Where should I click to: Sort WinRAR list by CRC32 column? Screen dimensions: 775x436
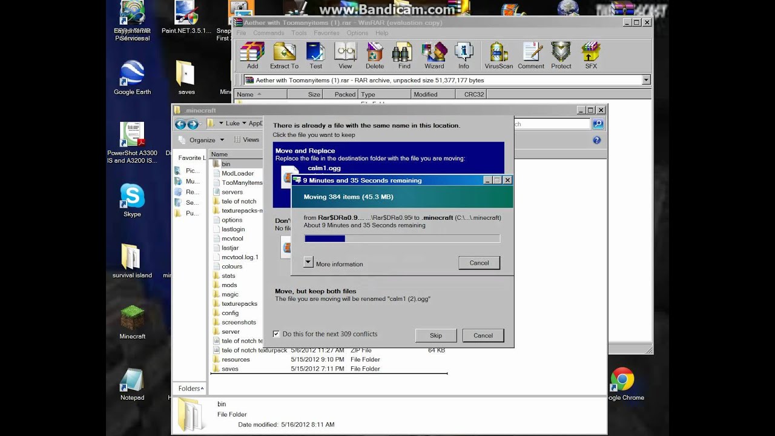click(471, 94)
